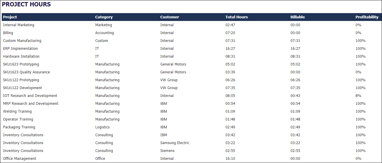Screen dimensions: 382x163
Task: Click the 8% profitability value
Action: click(358, 96)
